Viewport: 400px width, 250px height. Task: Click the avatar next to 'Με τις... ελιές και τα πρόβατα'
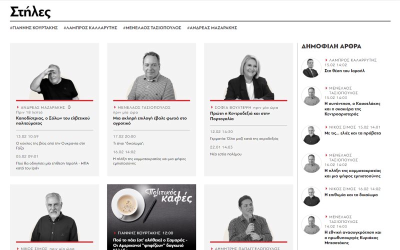coord(311,135)
